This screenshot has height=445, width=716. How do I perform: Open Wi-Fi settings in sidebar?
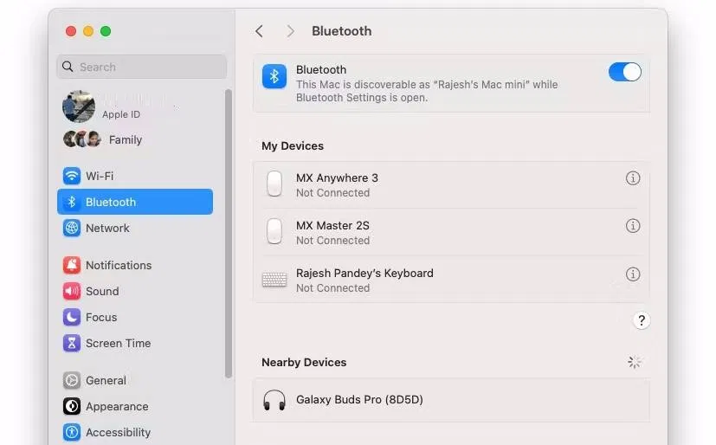tap(135, 176)
